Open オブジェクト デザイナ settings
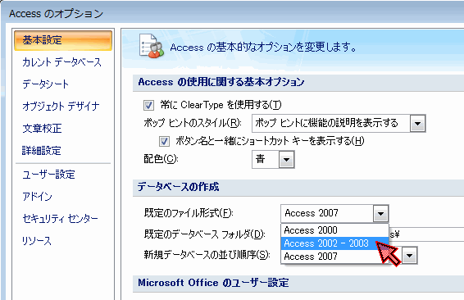This screenshot has height=300, width=464. tap(61, 107)
